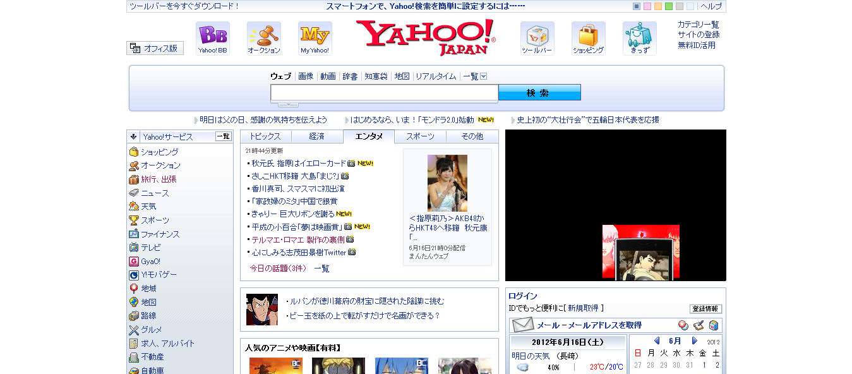Go to next calendar month arrow
852x374 pixels.
pyautogui.click(x=694, y=341)
